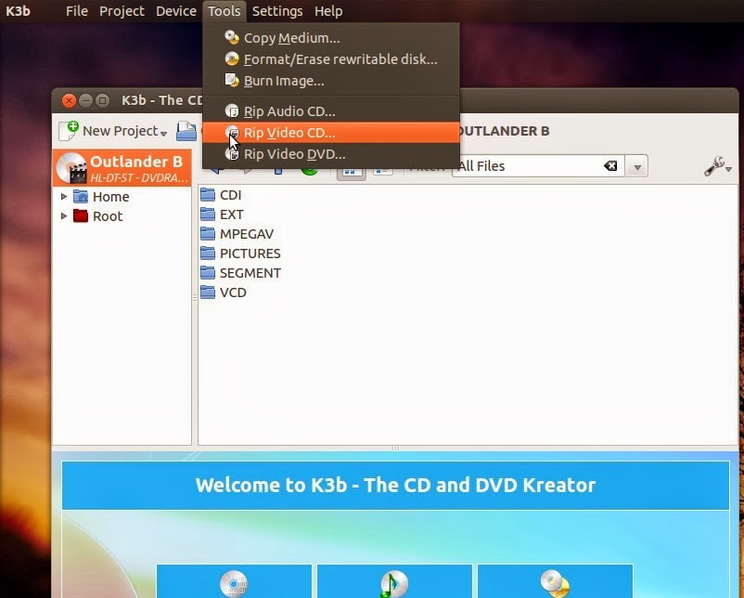This screenshot has height=598, width=744.
Task: Select Root in the folder tree
Action: tap(108, 216)
